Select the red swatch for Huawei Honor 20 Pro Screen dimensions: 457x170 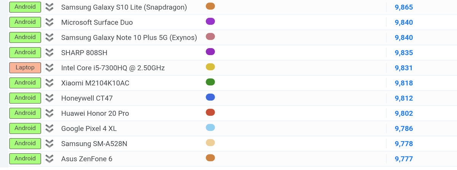[x=210, y=112]
